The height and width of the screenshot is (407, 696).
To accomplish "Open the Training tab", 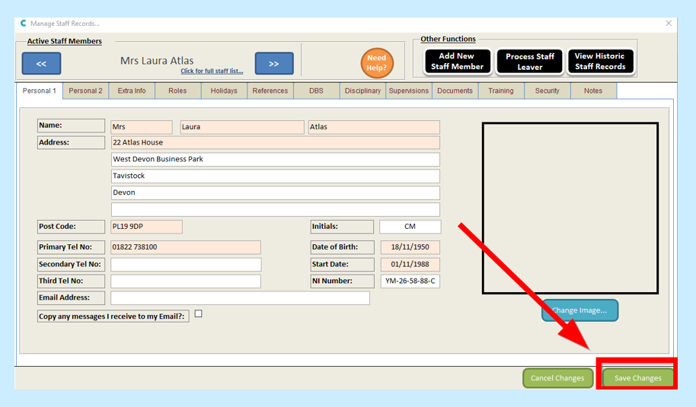I will click(x=500, y=91).
